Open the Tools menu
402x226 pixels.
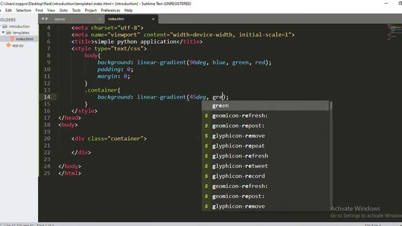(x=76, y=11)
